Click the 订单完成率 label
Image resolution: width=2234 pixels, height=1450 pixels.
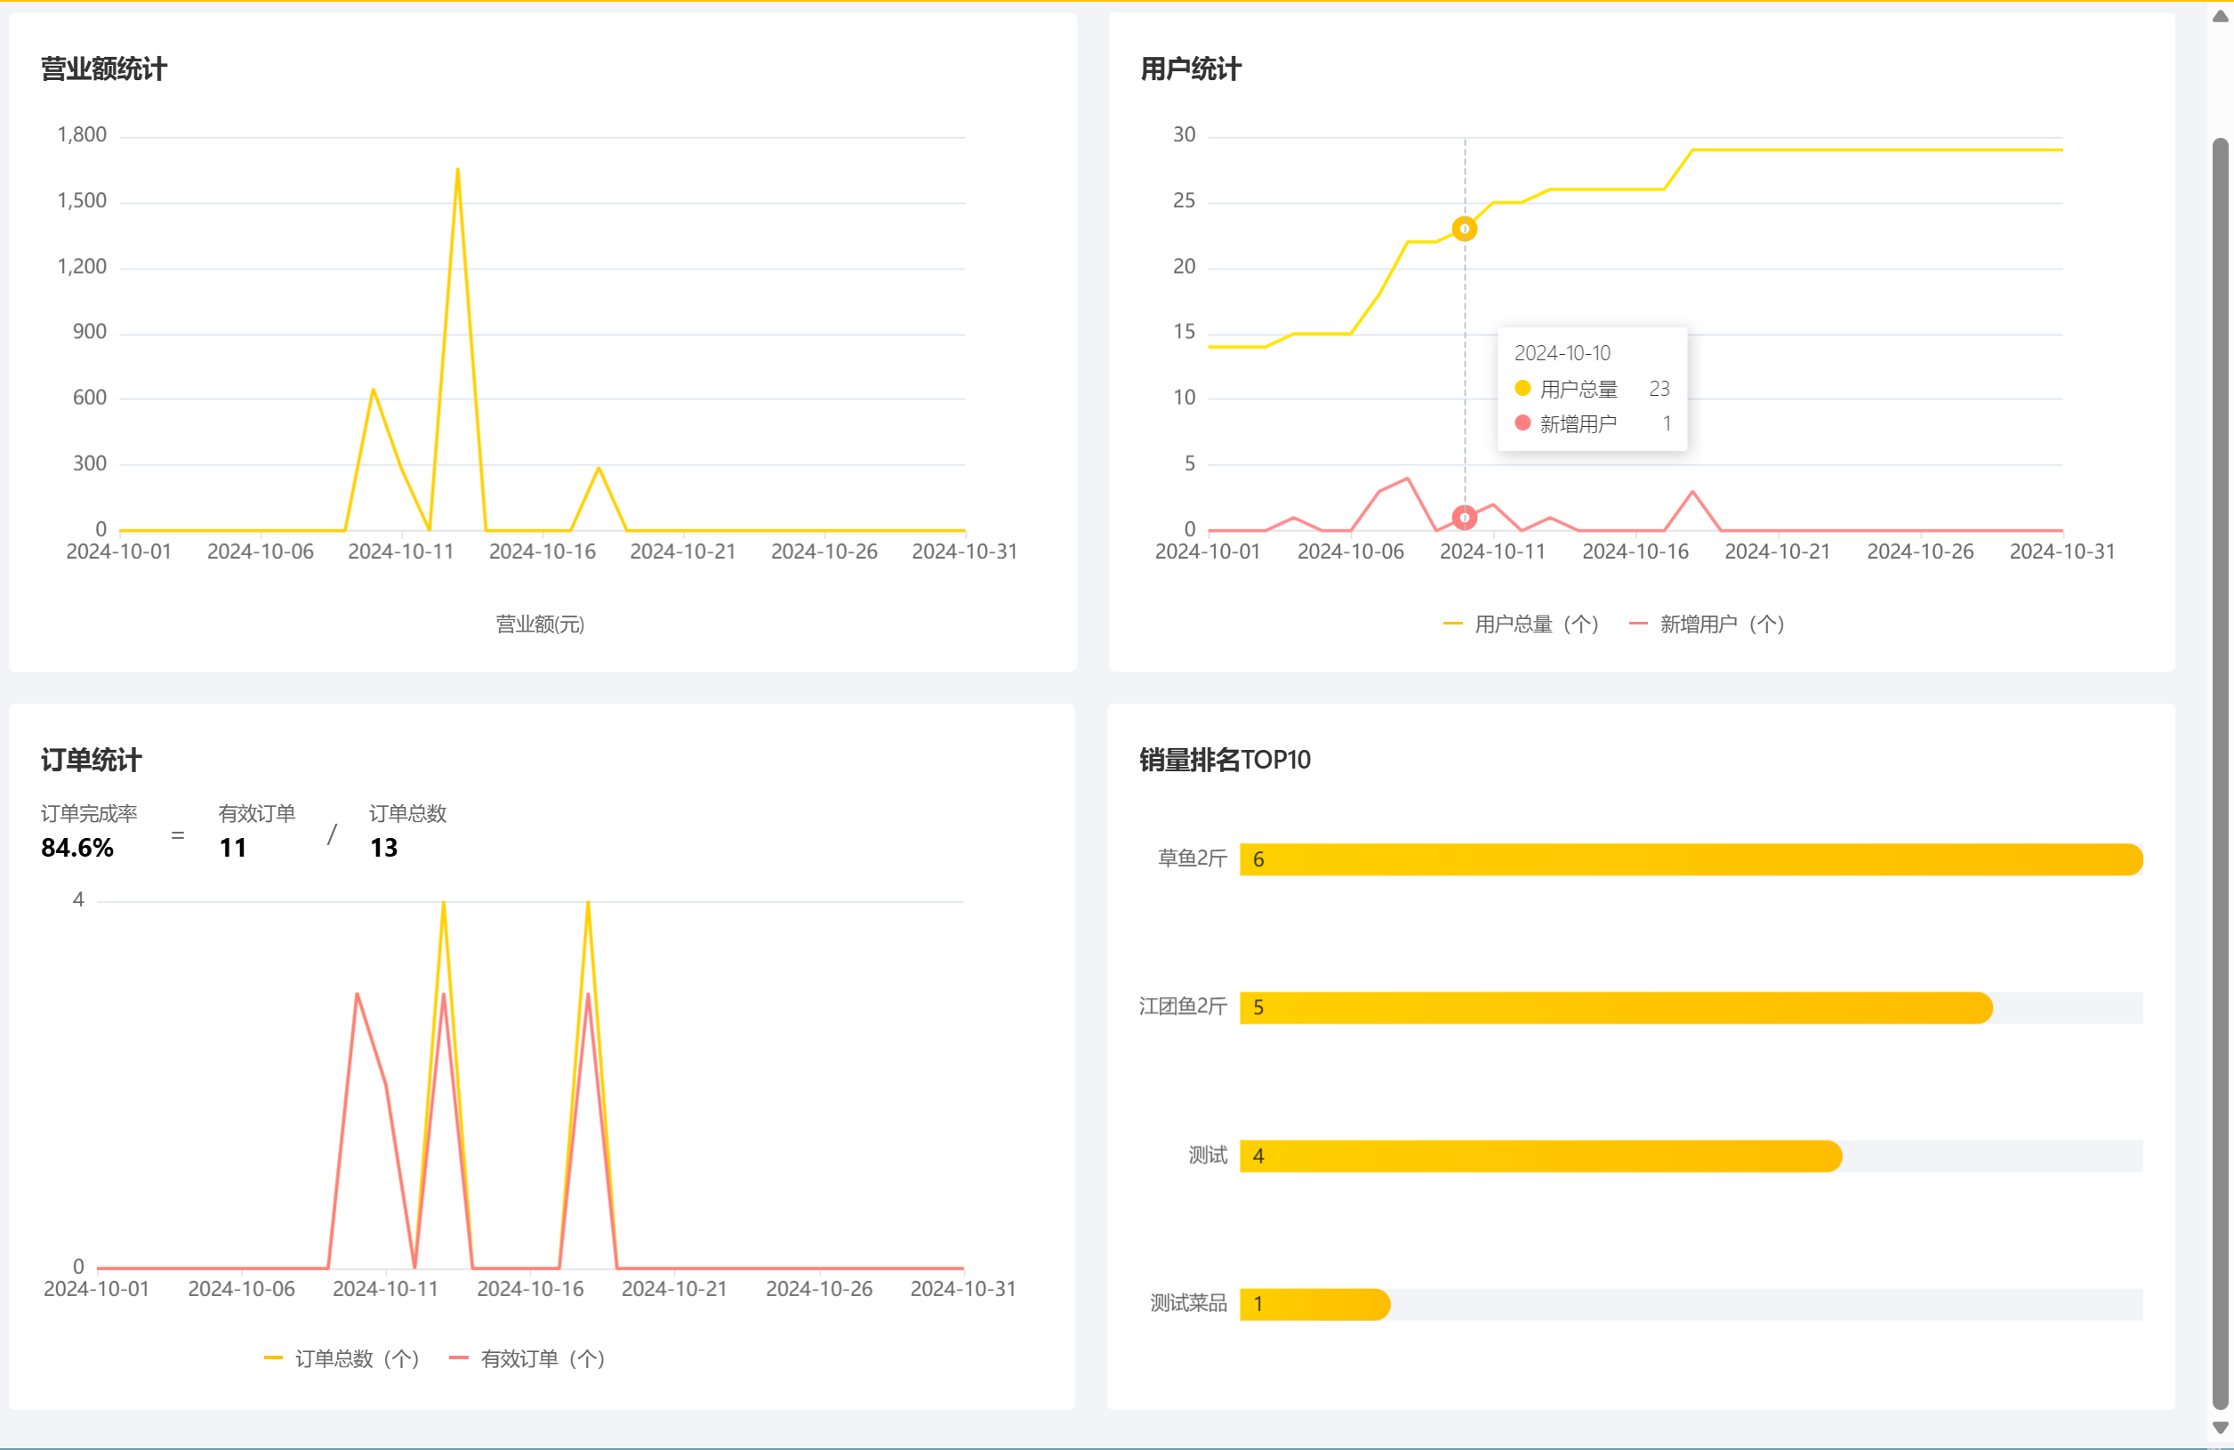(x=88, y=812)
